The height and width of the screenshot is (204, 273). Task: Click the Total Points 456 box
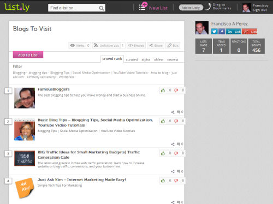(x=257, y=46)
